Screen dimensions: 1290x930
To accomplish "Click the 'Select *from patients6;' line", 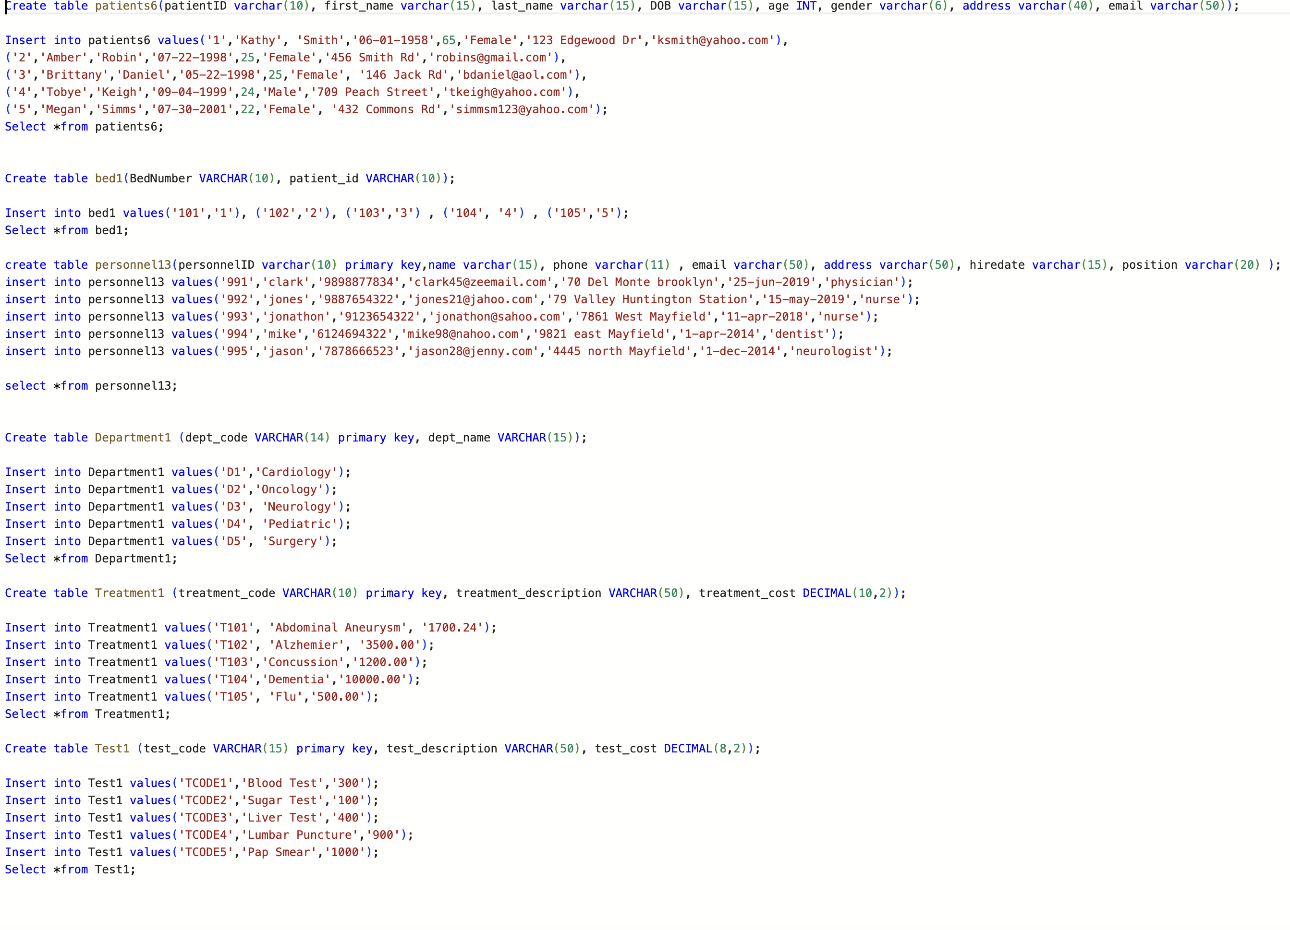I will [84, 127].
